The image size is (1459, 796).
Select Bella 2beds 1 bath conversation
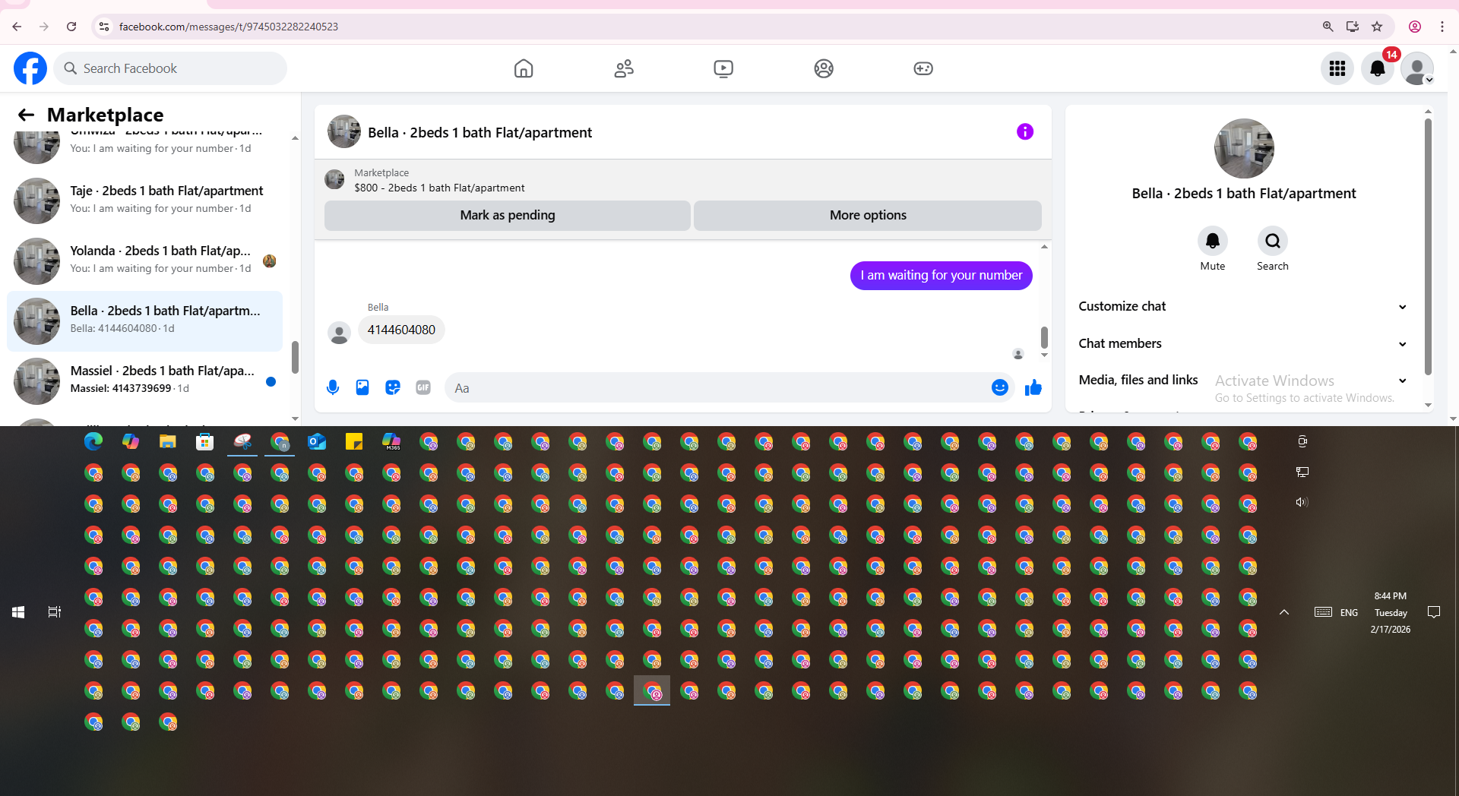pyautogui.click(x=144, y=321)
